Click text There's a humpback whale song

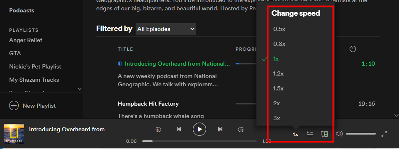[161, 116]
